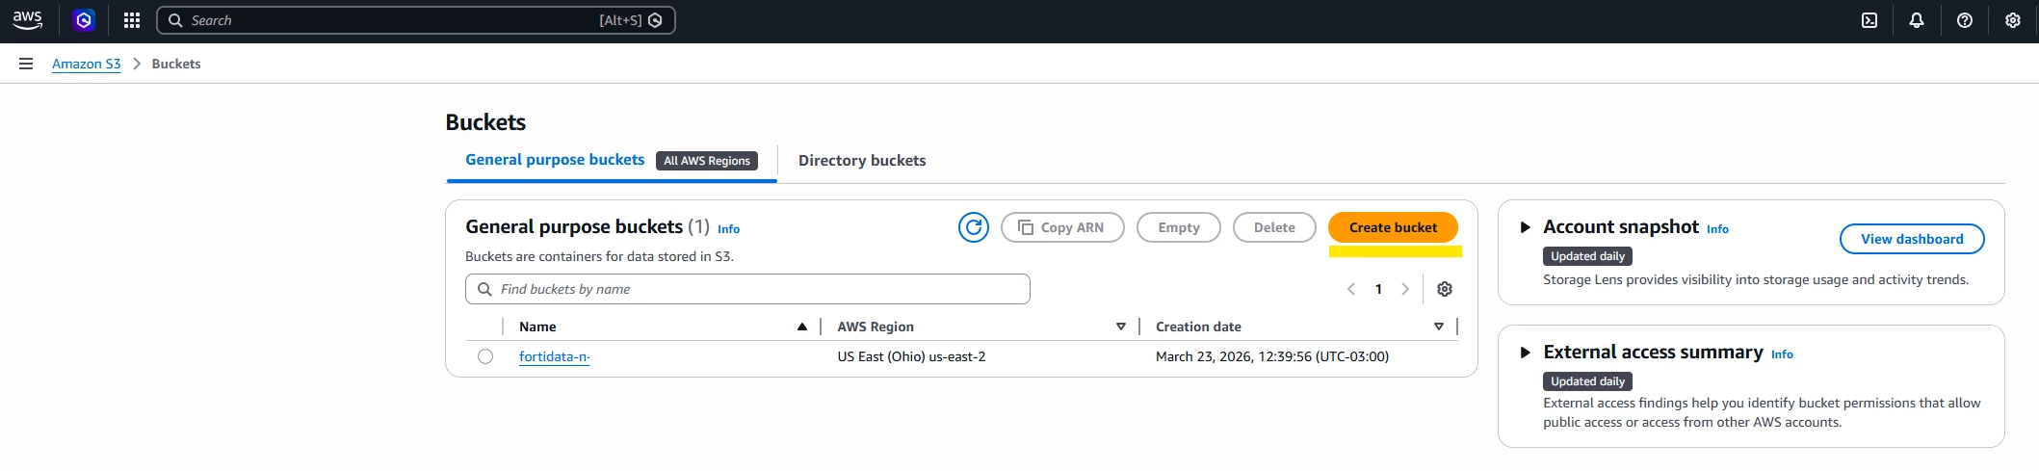Click the All AWS Regions badge
The image size is (2039, 471).
(707, 161)
